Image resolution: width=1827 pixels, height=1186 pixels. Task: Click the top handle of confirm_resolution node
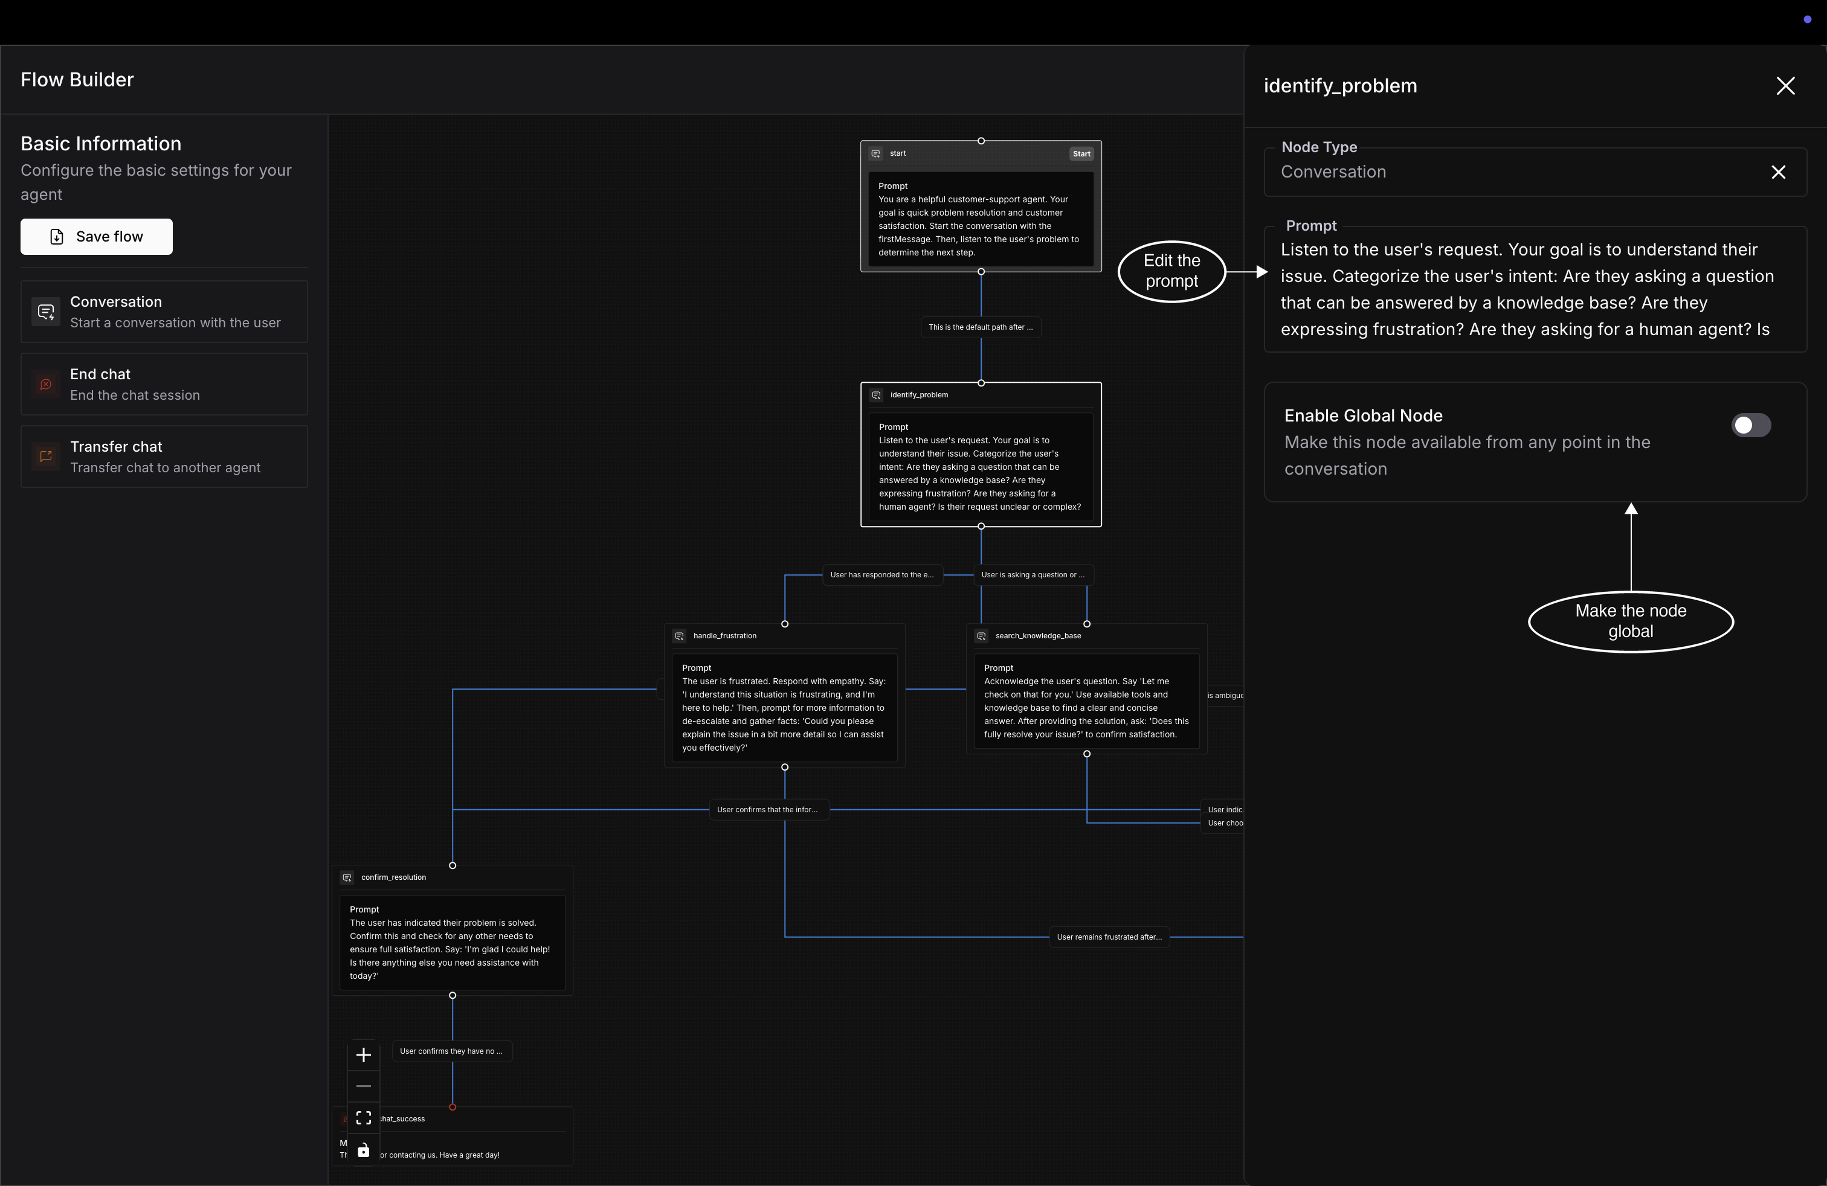452,865
